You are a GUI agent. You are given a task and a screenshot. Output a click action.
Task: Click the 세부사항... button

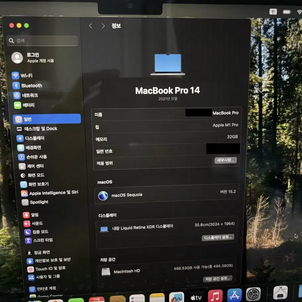click(x=225, y=160)
